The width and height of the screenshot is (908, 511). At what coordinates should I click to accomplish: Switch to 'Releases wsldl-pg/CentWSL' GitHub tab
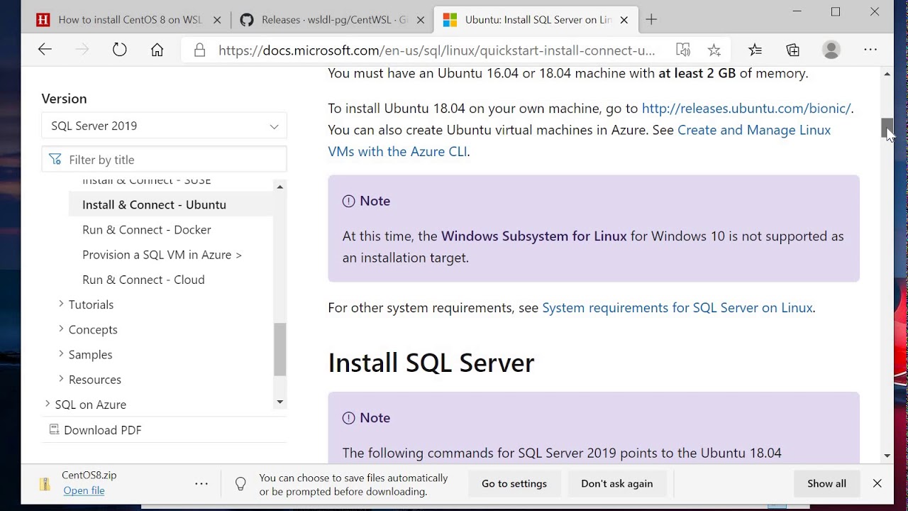pos(333,20)
